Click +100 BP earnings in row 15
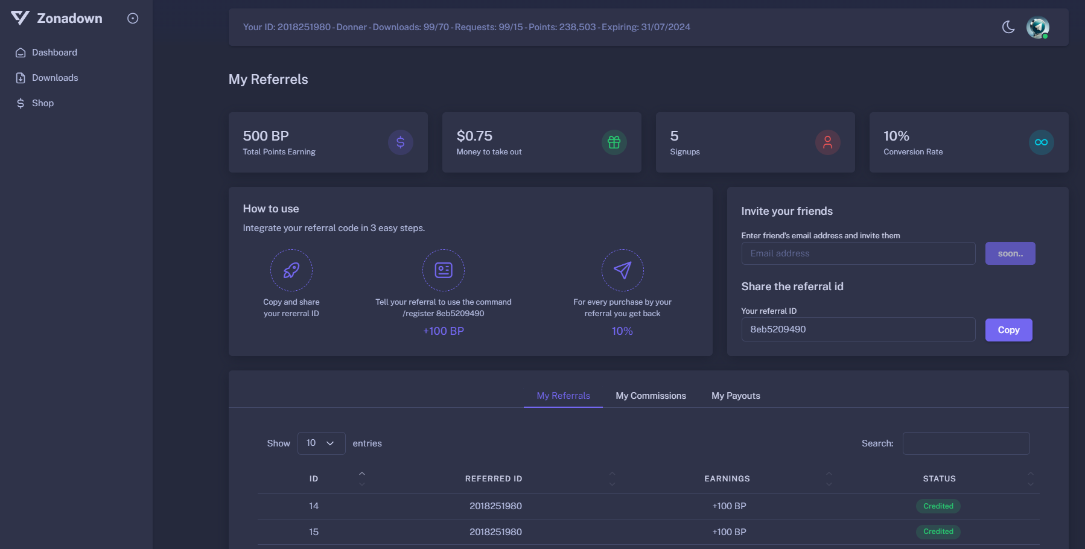1085x549 pixels. coord(730,532)
